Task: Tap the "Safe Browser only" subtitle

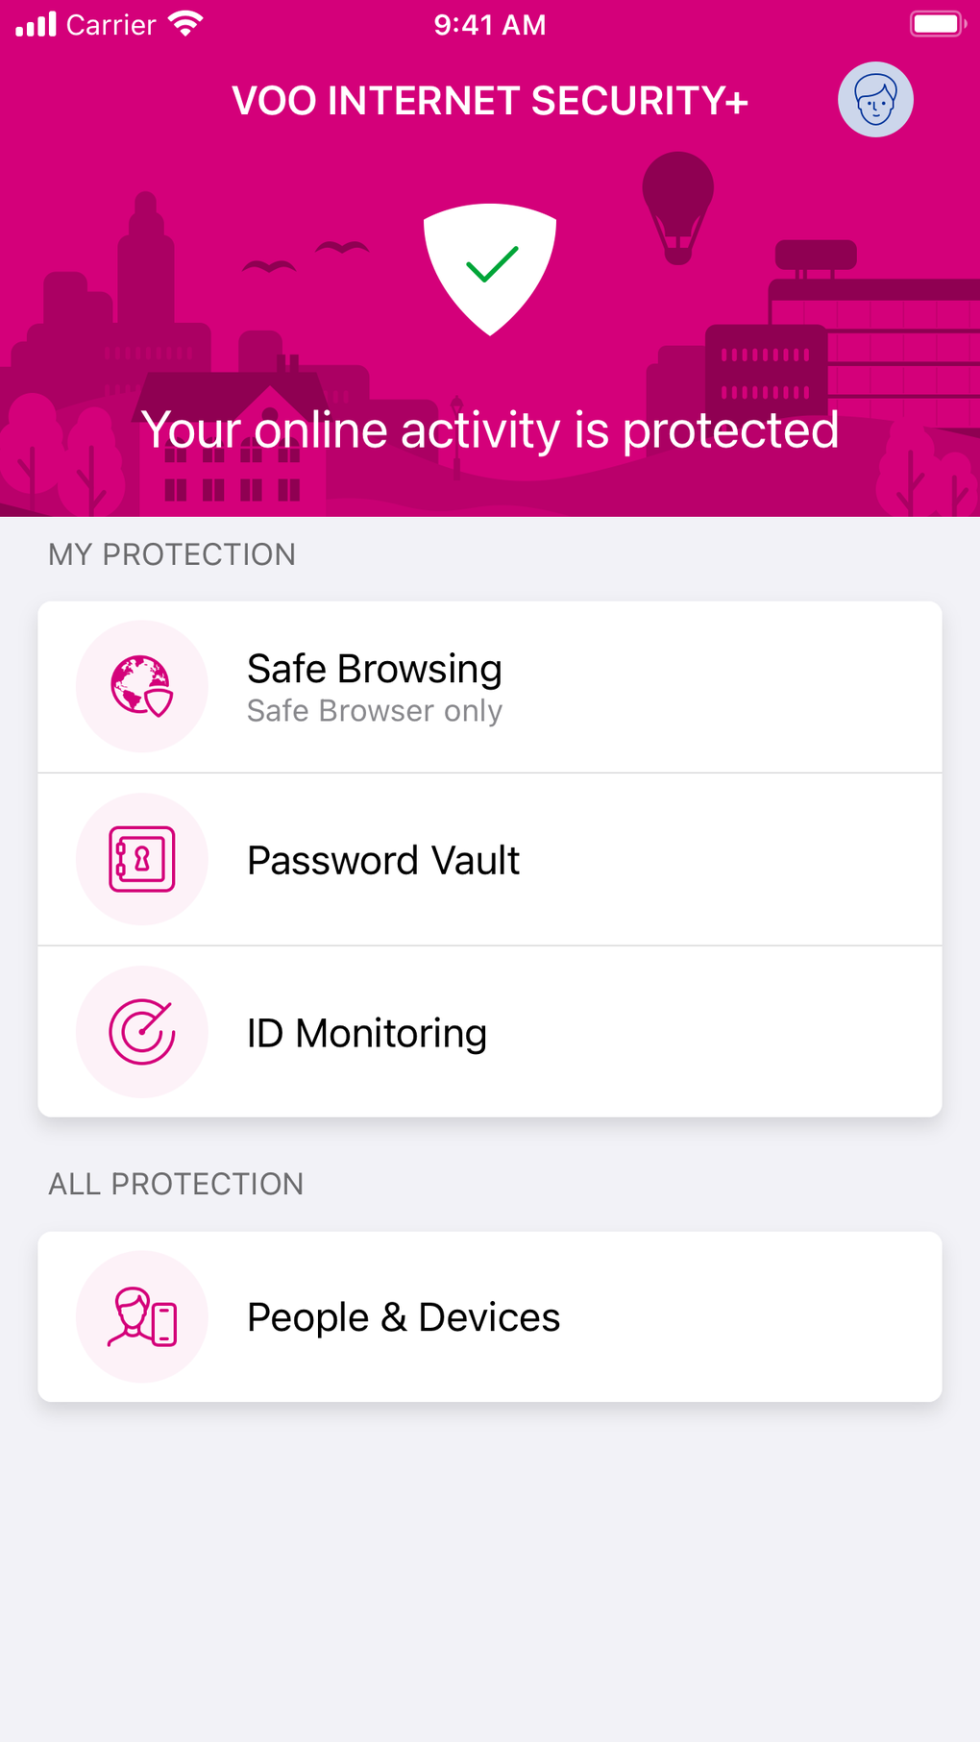Action: point(375,711)
